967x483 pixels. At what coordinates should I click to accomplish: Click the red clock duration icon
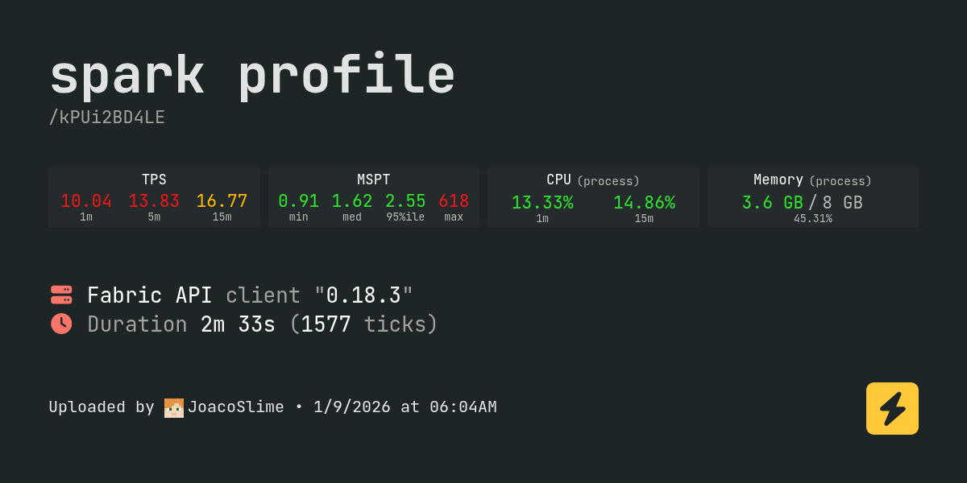[61, 324]
